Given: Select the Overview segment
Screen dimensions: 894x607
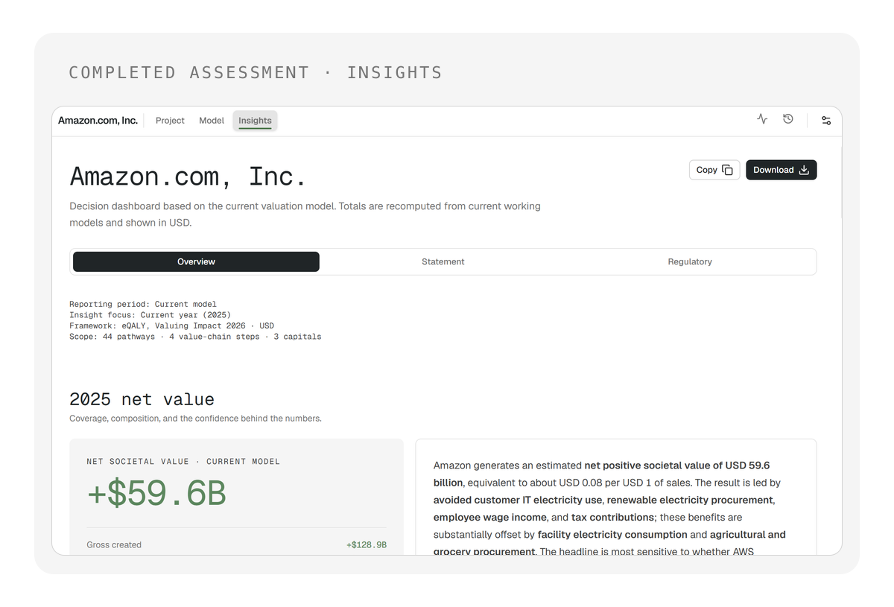Looking at the screenshot, I should (196, 261).
